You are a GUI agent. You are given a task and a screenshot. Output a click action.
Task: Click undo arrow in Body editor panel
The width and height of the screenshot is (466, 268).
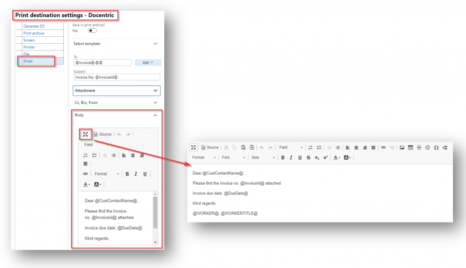120,134
